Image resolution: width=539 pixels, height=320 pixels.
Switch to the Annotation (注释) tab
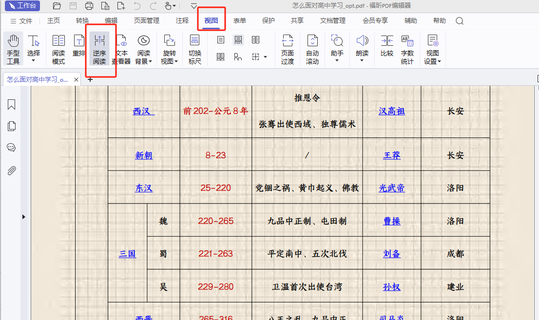point(182,21)
